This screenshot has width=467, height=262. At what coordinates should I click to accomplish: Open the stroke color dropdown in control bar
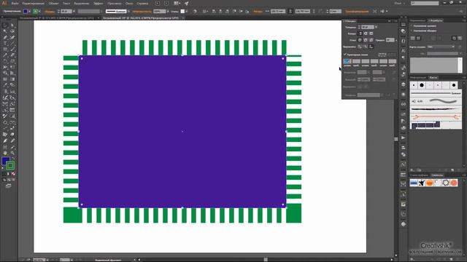(40, 12)
